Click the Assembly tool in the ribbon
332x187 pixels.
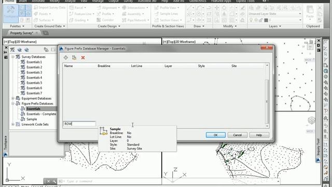pyautogui.click(x=133, y=14)
